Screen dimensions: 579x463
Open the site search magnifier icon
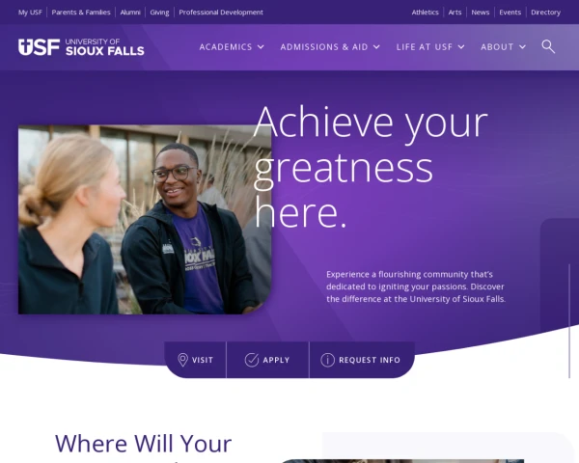point(548,47)
